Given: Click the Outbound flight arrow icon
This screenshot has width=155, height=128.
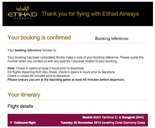Looking at the screenshot, I should [x=11, y=123].
